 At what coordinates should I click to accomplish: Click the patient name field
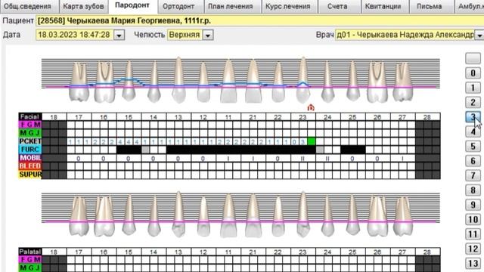(x=259, y=20)
